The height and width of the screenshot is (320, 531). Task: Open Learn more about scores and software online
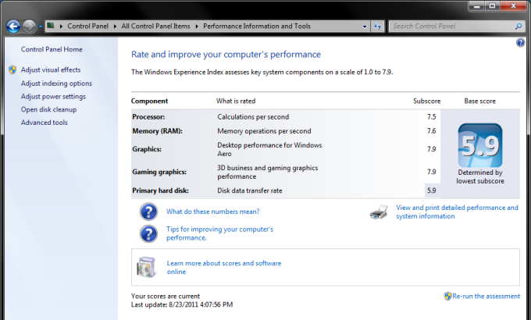[224, 267]
